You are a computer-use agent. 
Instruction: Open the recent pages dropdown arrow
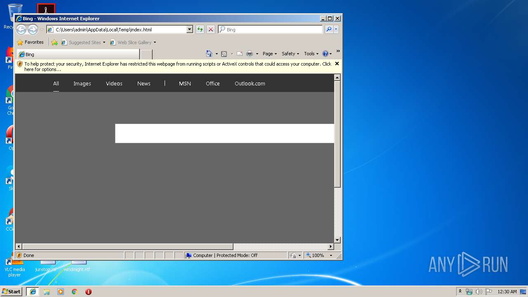pos(42,30)
